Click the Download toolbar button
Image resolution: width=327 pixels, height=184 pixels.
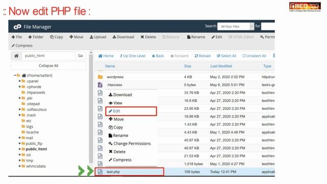pos(123,37)
